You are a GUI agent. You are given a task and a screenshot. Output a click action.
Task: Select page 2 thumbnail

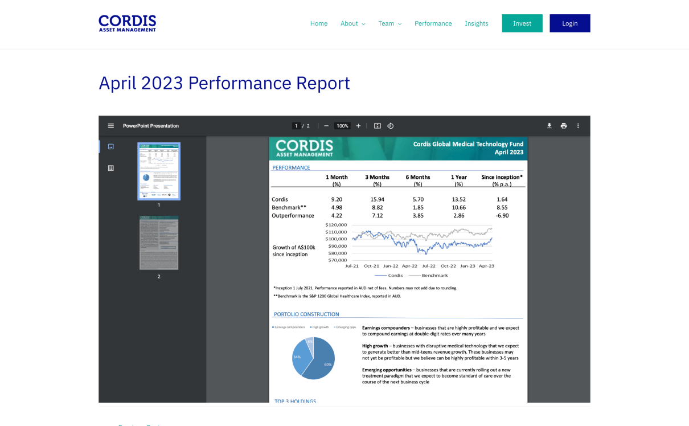[x=159, y=243]
